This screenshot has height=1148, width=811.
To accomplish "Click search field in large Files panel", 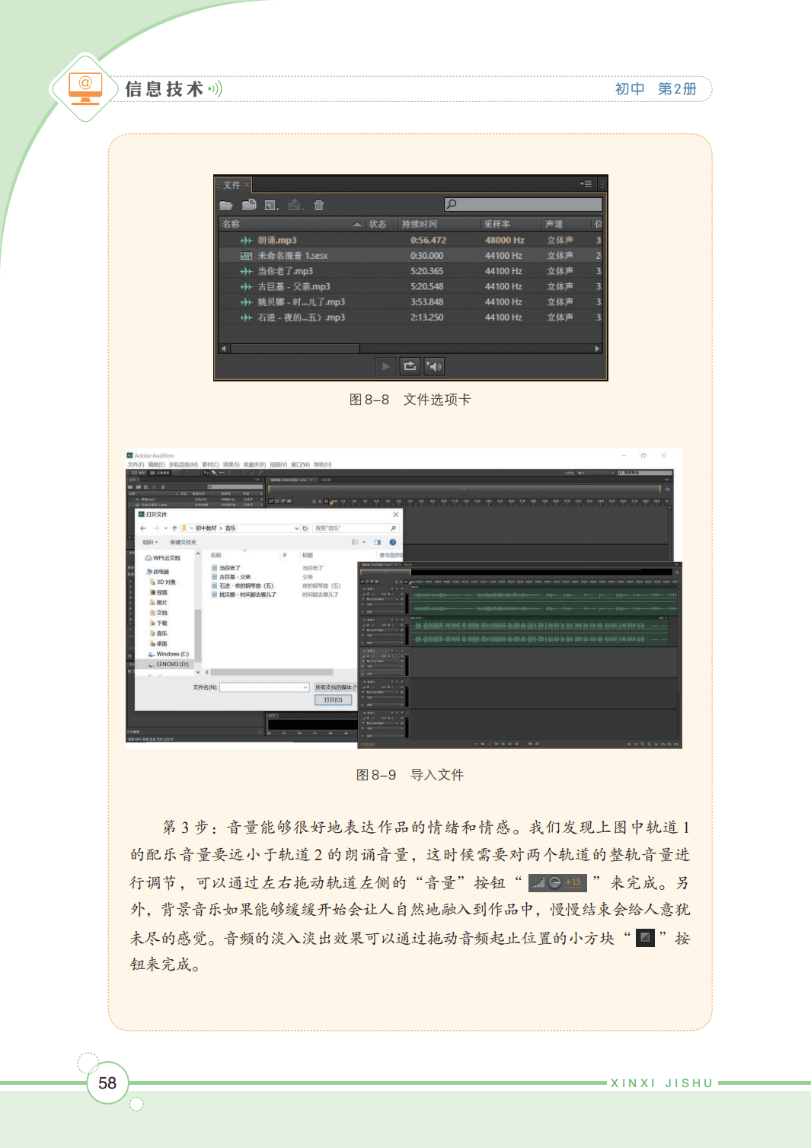I will [x=523, y=204].
